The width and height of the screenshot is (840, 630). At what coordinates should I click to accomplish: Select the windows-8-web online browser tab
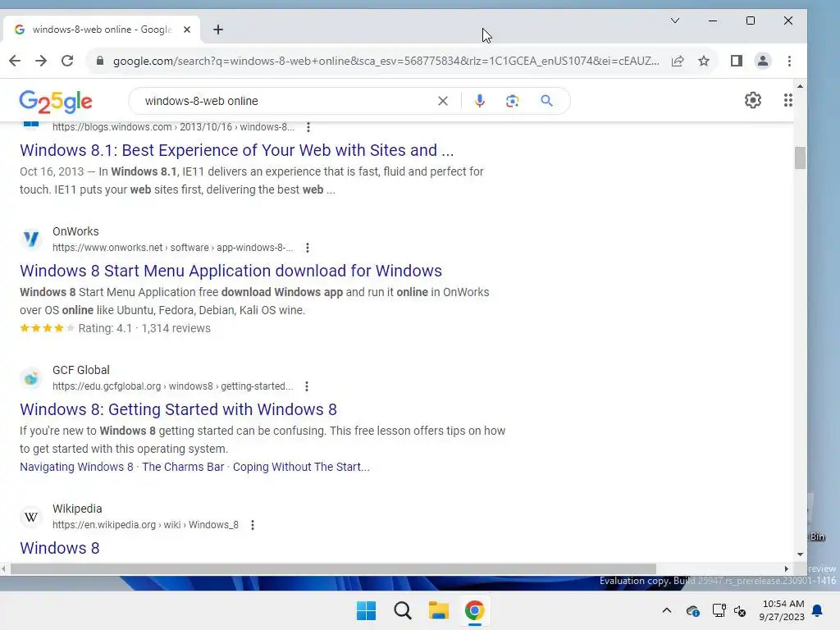coord(101,30)
